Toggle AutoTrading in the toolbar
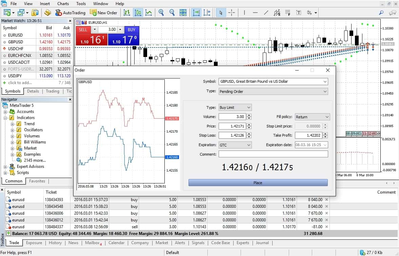The width and height of the screenshot is (399, 256). tap(70, 13)
